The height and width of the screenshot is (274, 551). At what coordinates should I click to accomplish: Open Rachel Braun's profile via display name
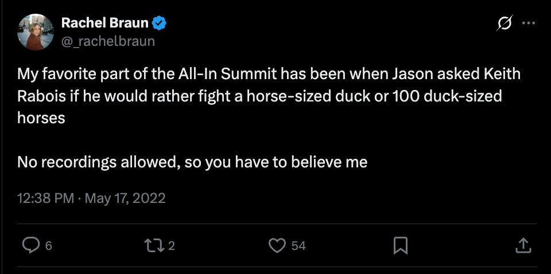104,24
